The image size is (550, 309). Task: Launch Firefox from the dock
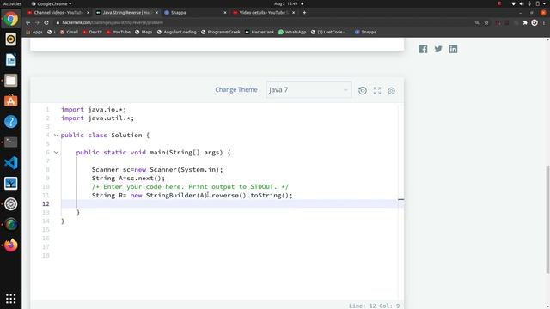click(11, 245)
